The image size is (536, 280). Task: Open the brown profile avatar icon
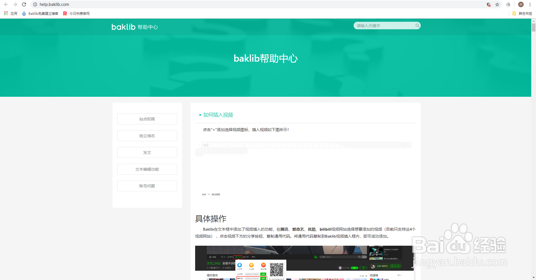(x=521, y=4)
